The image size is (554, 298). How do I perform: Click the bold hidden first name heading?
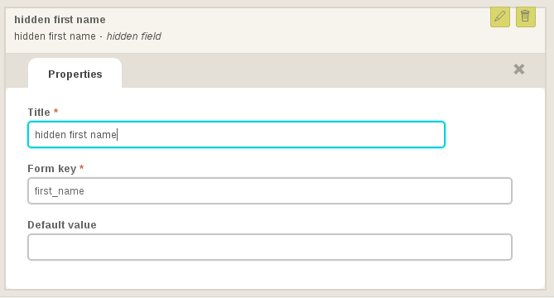pyautogui.click(x=60, y=19)
